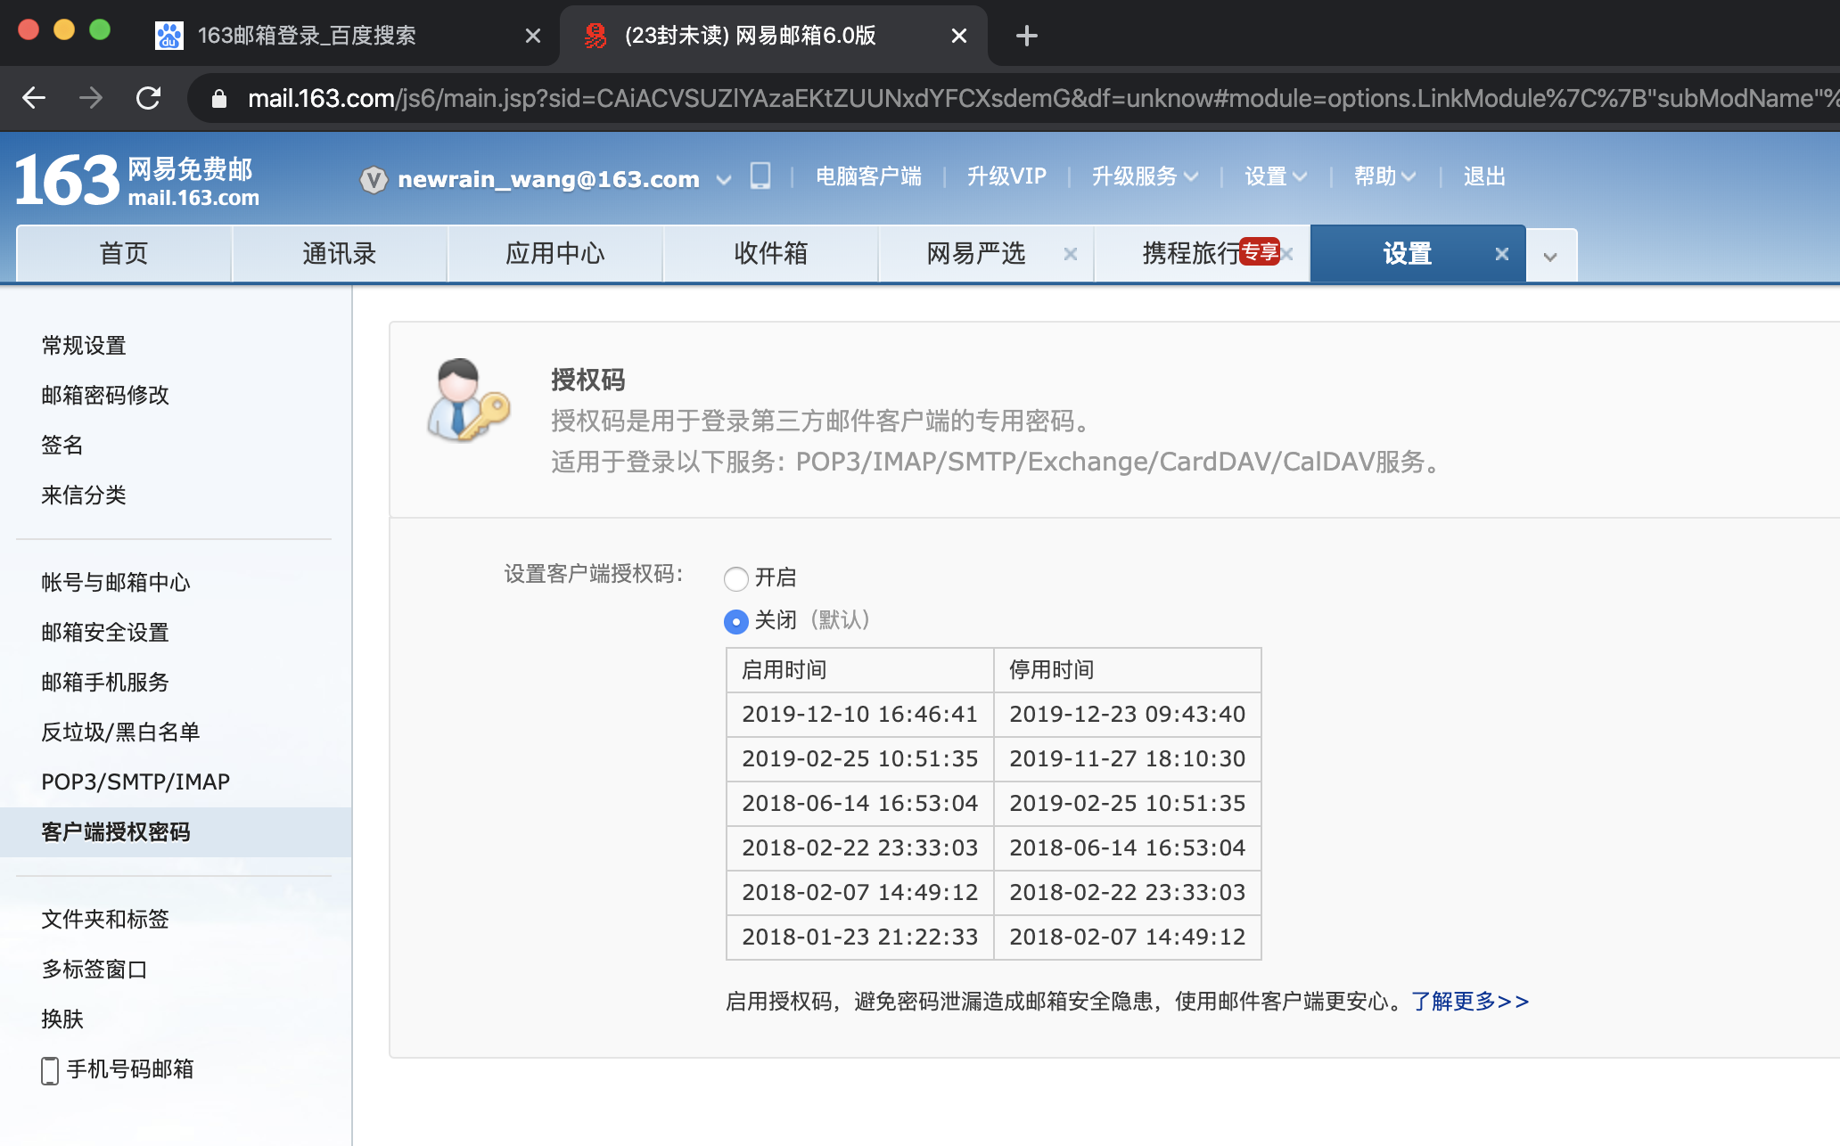Open 签名 settings in sidebar

click(x=62, y=446)
